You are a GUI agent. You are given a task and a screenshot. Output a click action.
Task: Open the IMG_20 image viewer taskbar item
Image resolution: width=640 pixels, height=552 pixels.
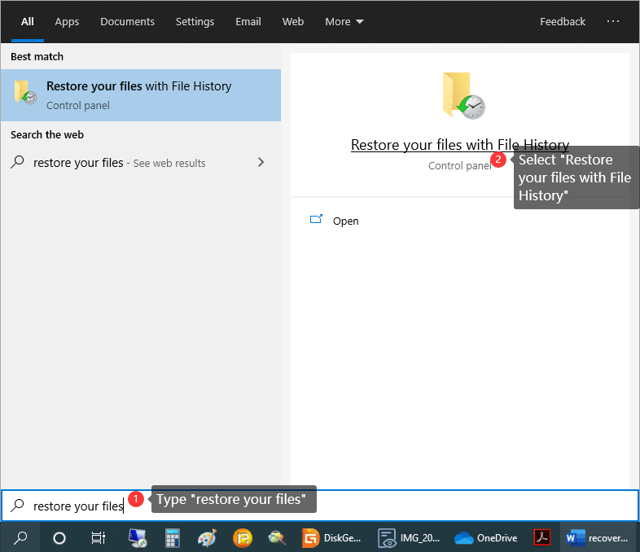coord(409,537)
